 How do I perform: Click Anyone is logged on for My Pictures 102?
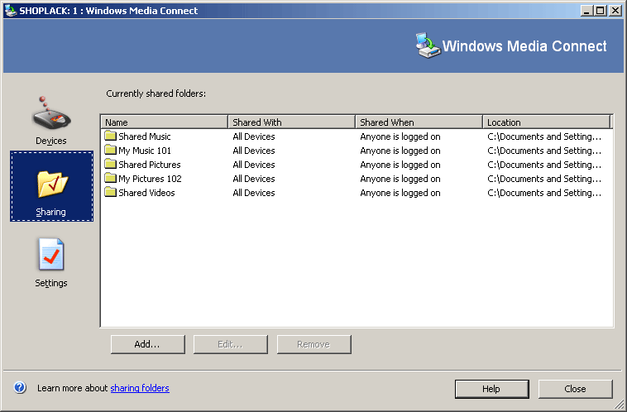tap(400, 179)
